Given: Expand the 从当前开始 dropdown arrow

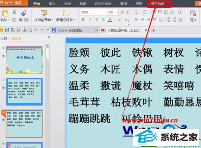Looking at the screenshot, I should (x=53, y=20).
